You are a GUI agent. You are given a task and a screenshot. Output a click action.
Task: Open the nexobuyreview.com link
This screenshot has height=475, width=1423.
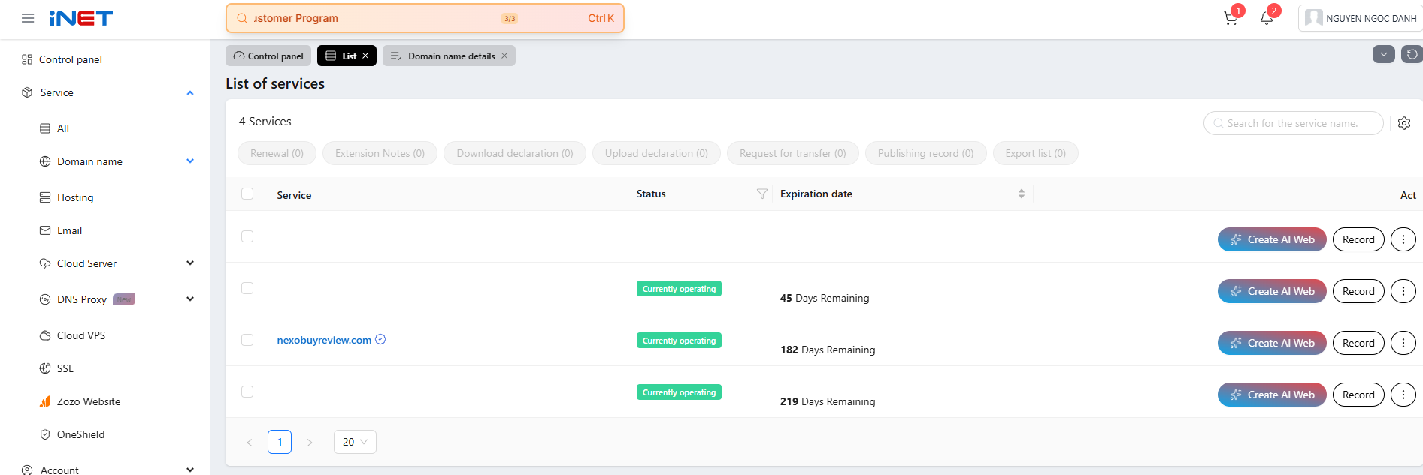tap(324, 340)
